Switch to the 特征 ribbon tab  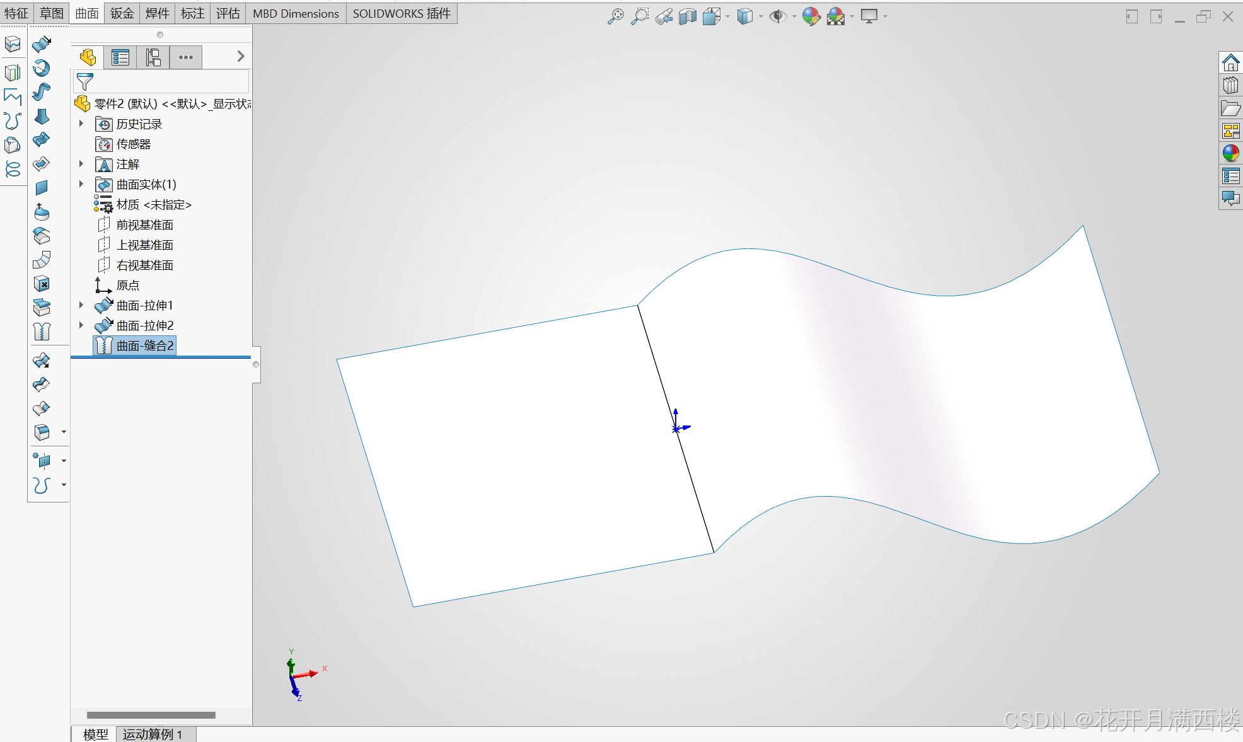(x=16, y=13)
